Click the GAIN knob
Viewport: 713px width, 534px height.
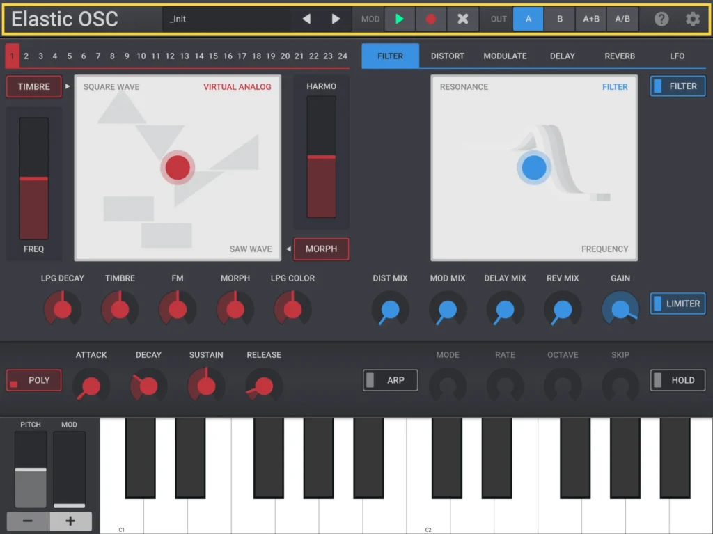620,309
